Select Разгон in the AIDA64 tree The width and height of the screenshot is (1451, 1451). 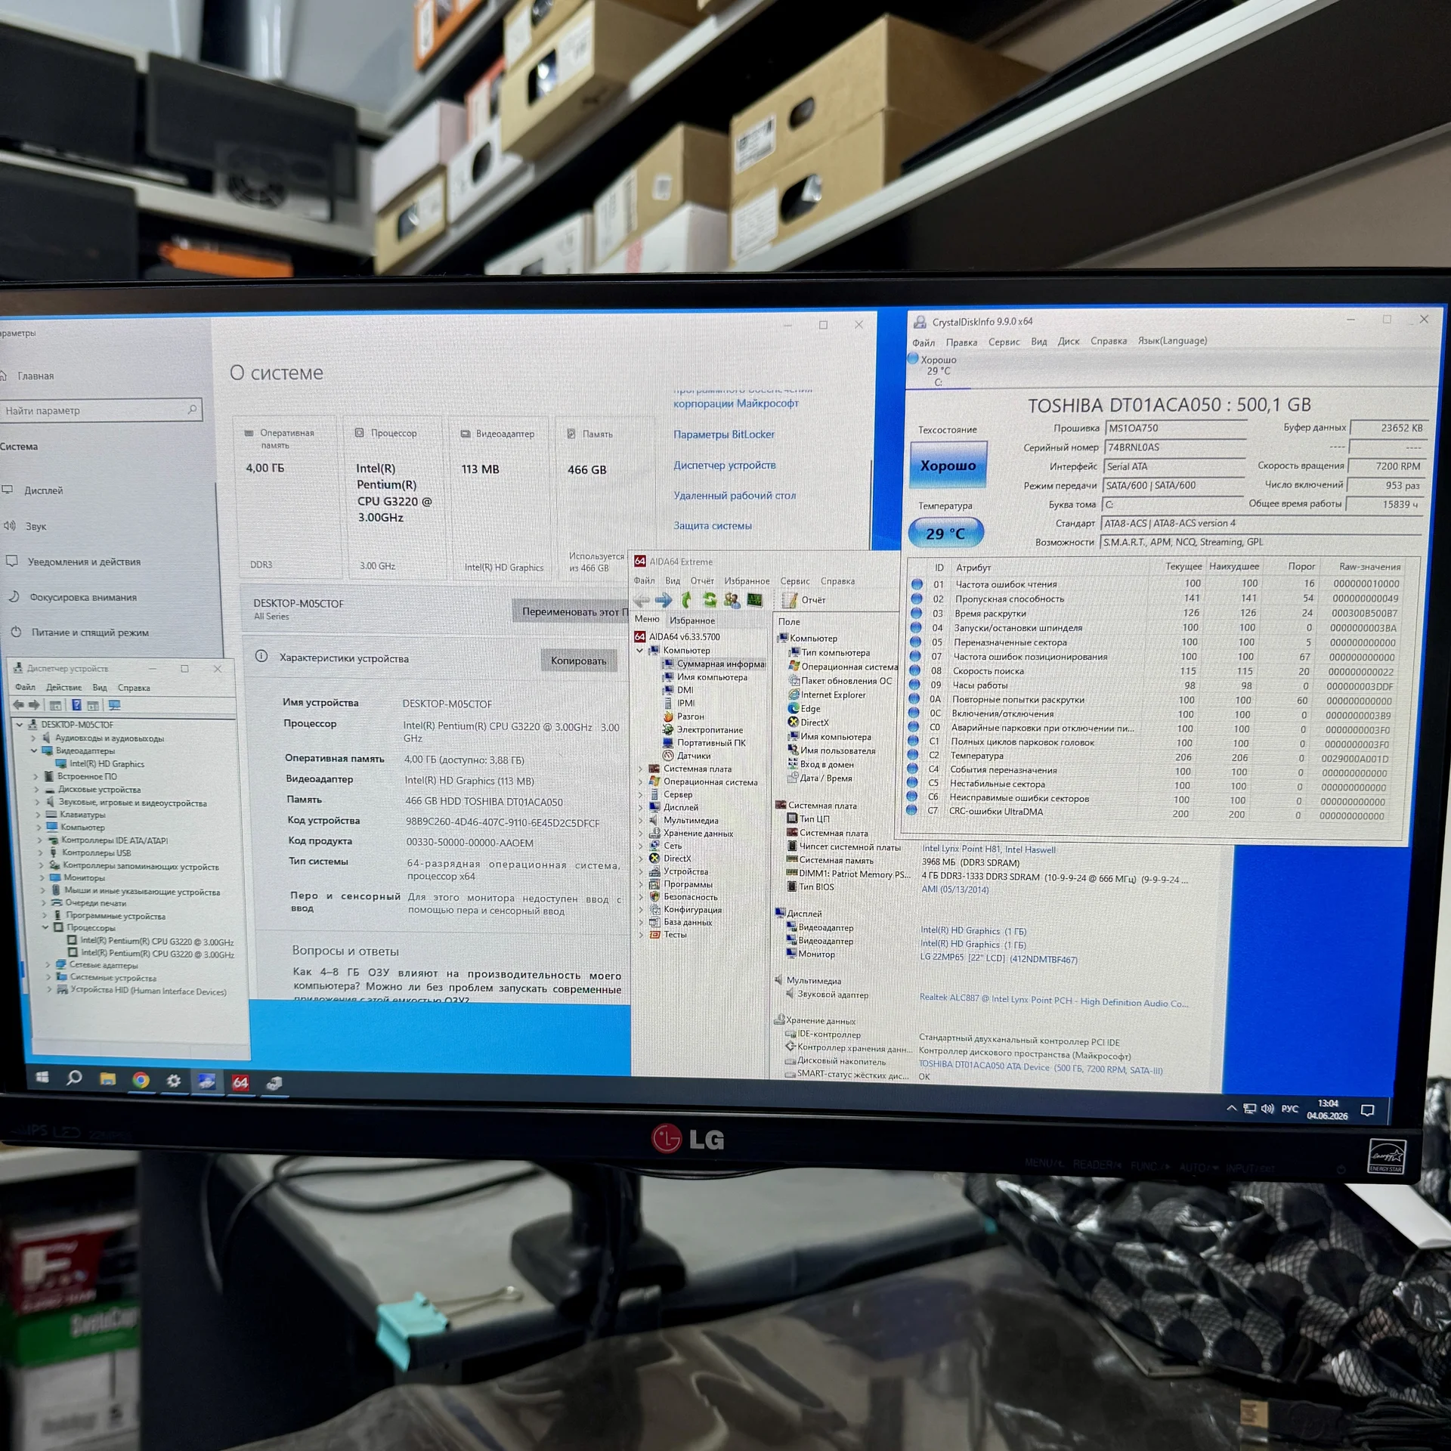click(683, 716)
